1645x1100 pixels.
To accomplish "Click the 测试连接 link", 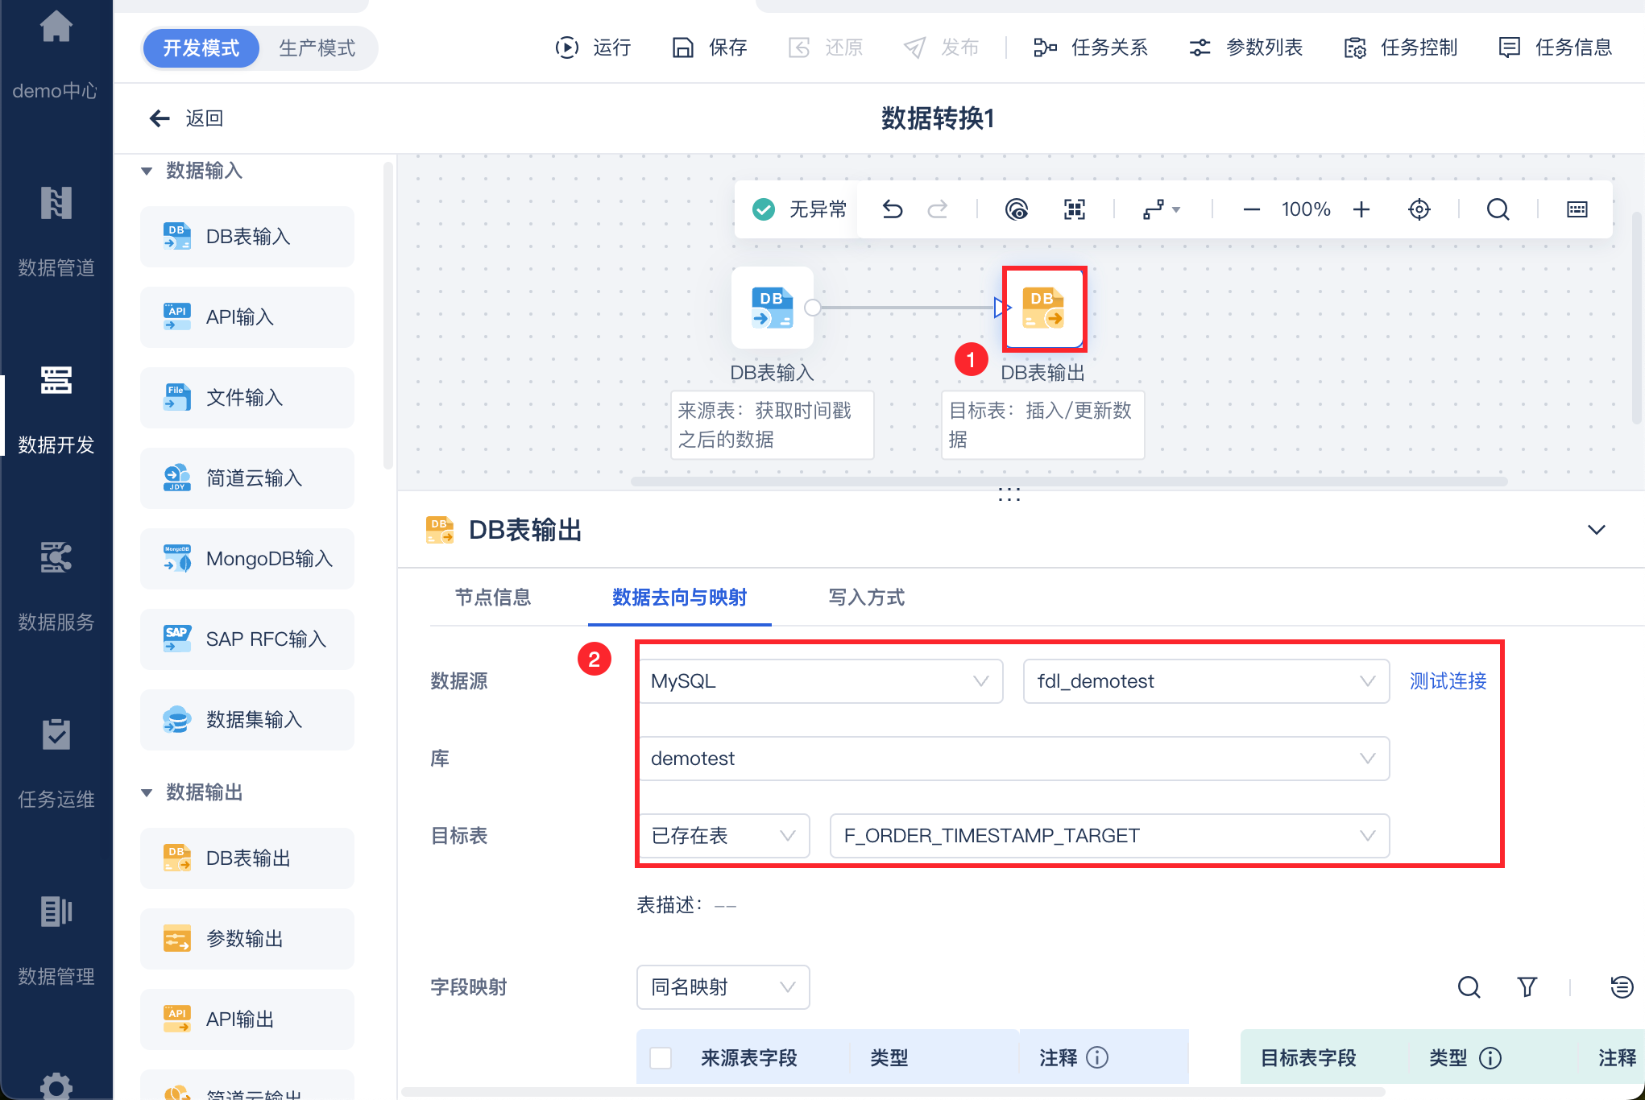I will coord(1448,681).
